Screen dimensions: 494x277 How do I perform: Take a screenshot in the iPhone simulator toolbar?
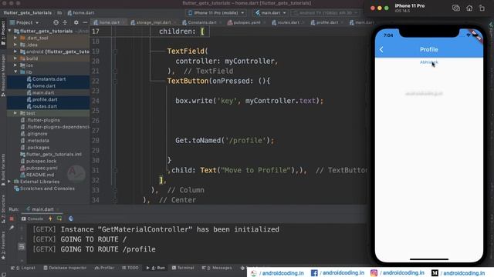[456, 8]
